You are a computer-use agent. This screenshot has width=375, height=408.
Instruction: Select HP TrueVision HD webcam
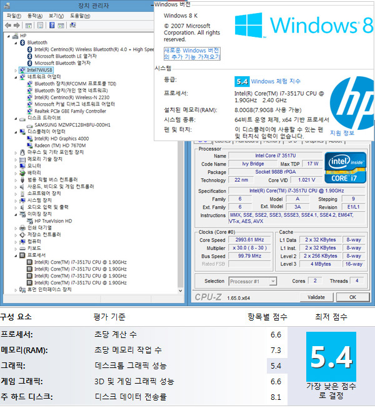[53, 221]
